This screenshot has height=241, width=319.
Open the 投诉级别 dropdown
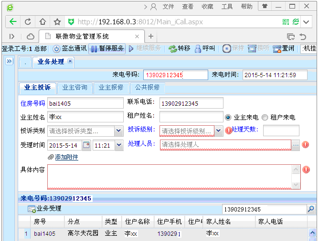218,131
